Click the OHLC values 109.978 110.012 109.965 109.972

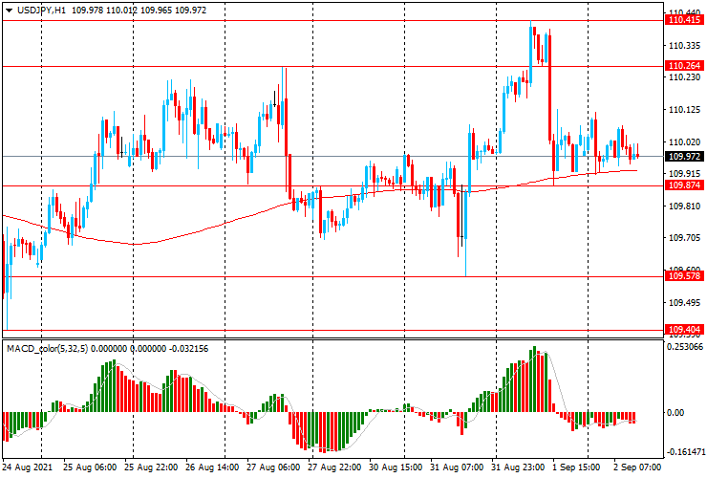139,10
